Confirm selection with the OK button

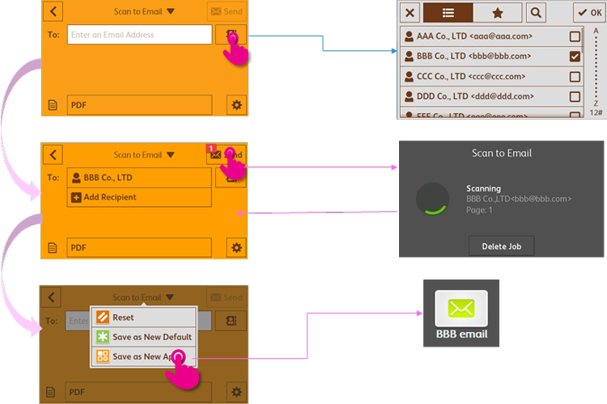coord(588,13)
